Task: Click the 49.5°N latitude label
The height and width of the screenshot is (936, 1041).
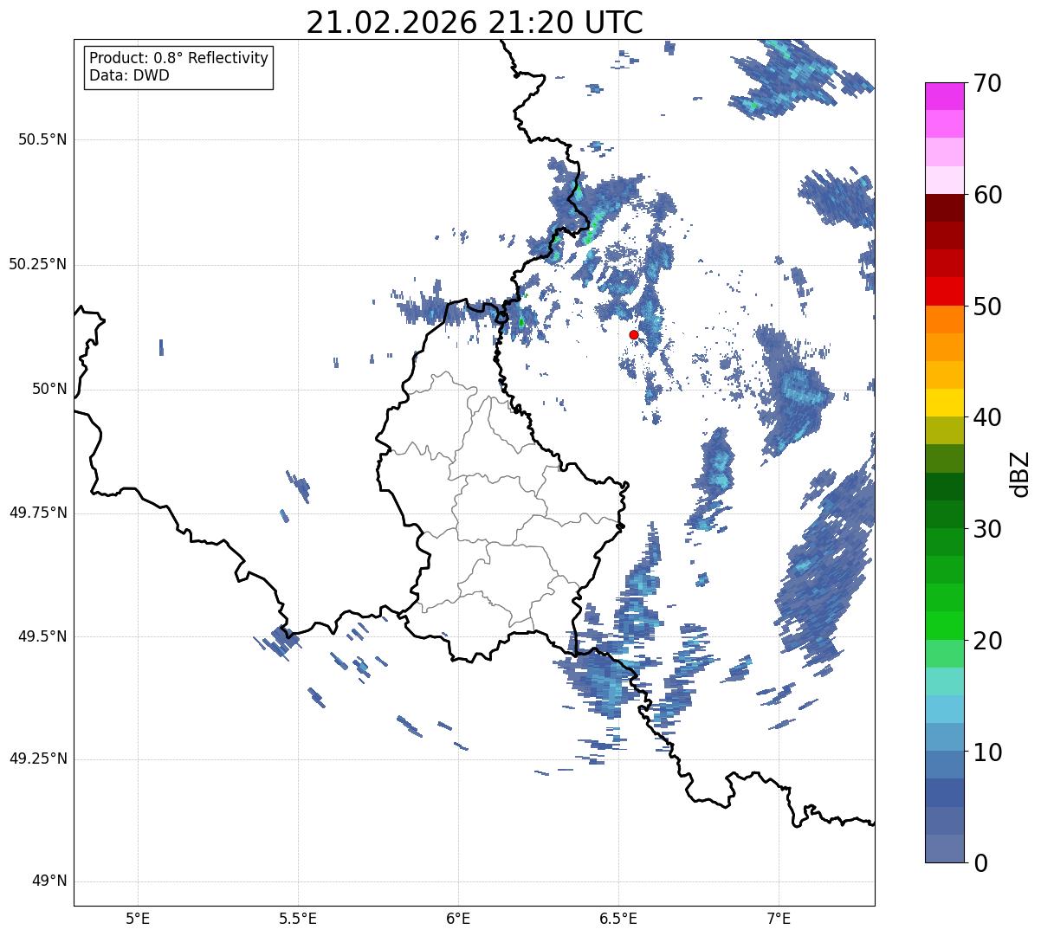Action: (x=42, y=636)
